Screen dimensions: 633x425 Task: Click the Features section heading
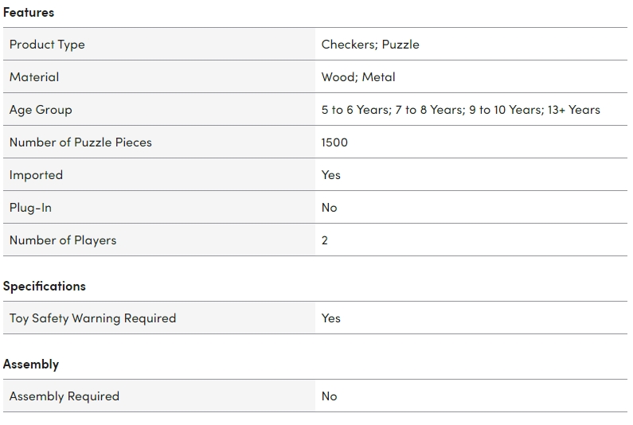(x=28, y=13)
